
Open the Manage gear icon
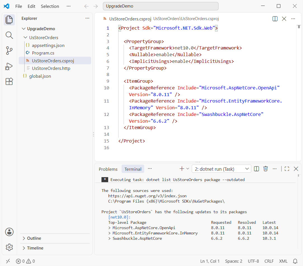pyautogui.click(x=9, y=247)
